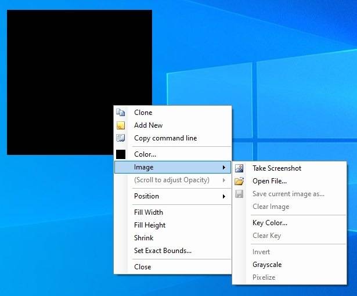
Task: Select the Clone menu entry
Action: 172,113
